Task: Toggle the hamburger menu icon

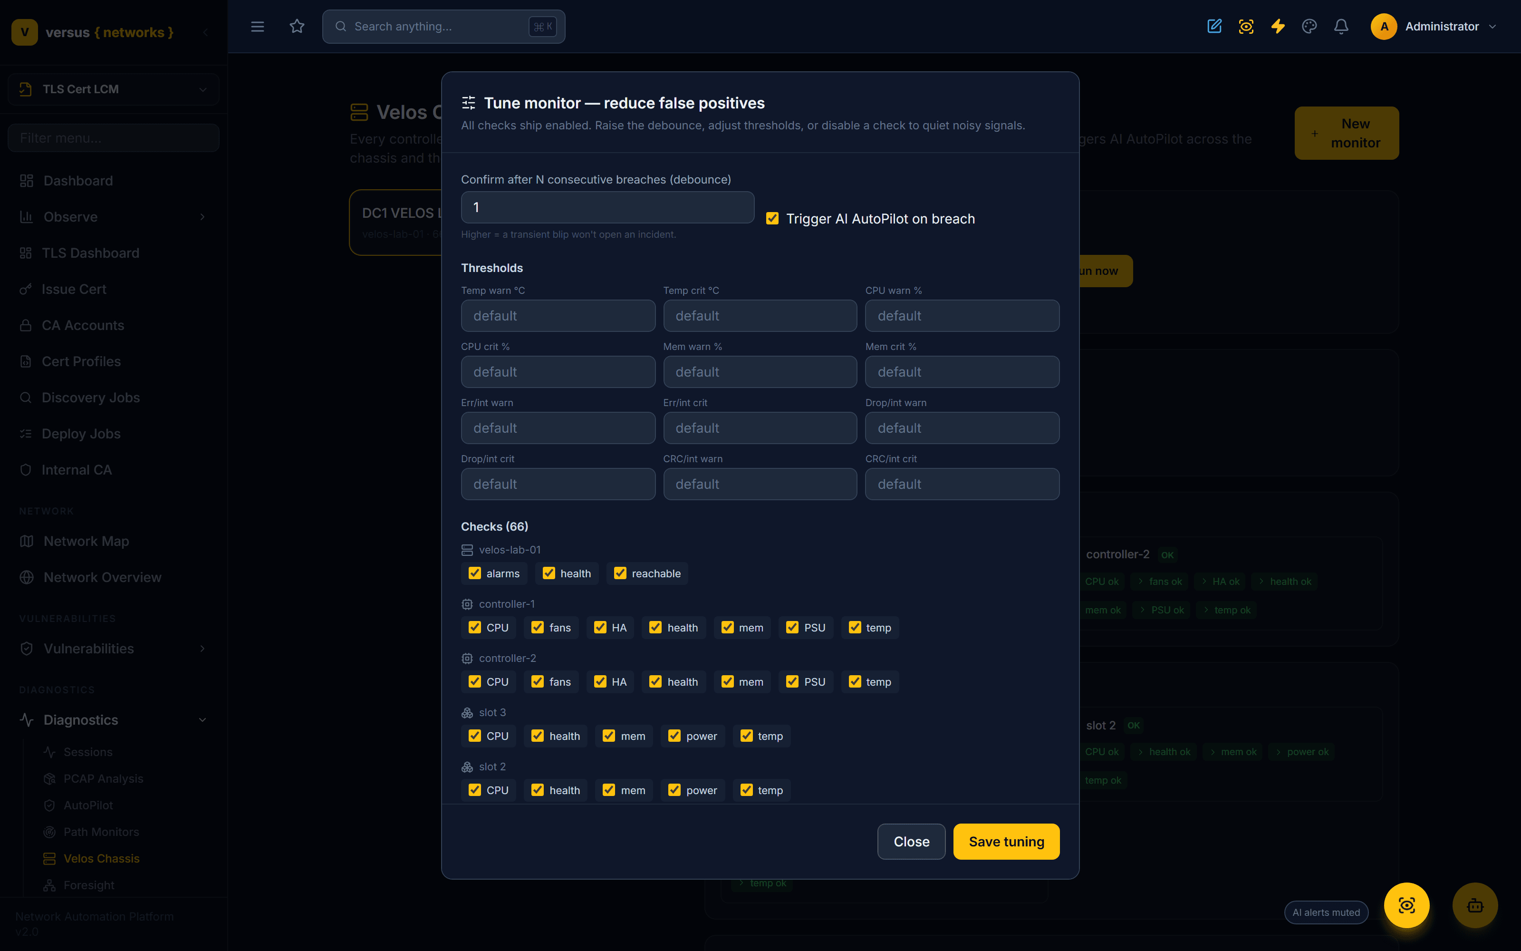Action: [x=257, y=27]
